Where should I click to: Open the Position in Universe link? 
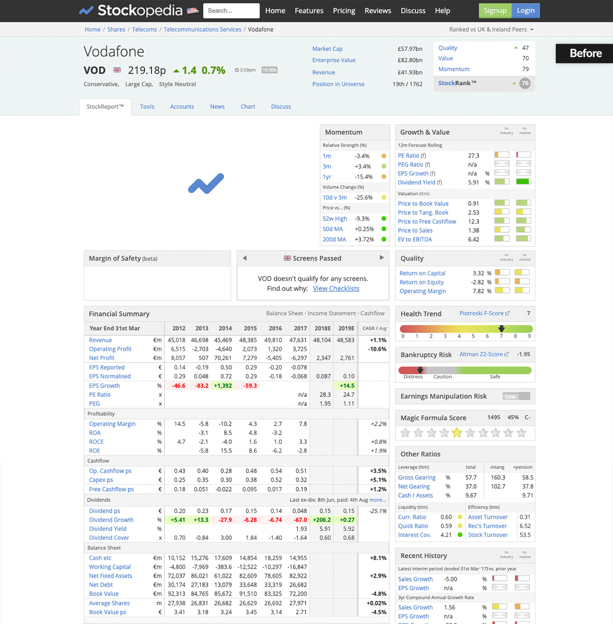pyautogui.click(x=338, y=84)
